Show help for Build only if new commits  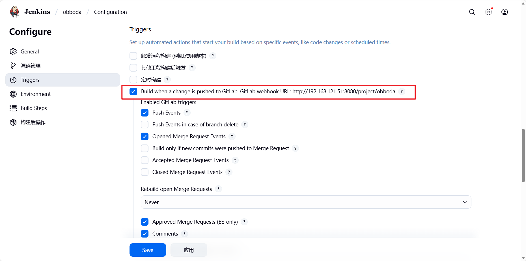[296, 148]
